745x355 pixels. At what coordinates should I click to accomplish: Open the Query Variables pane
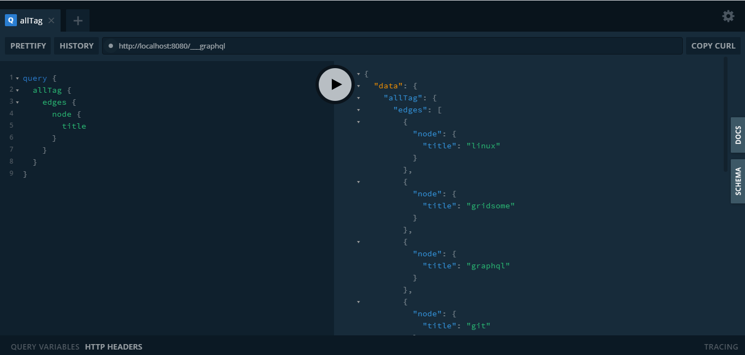pos(45,347)
